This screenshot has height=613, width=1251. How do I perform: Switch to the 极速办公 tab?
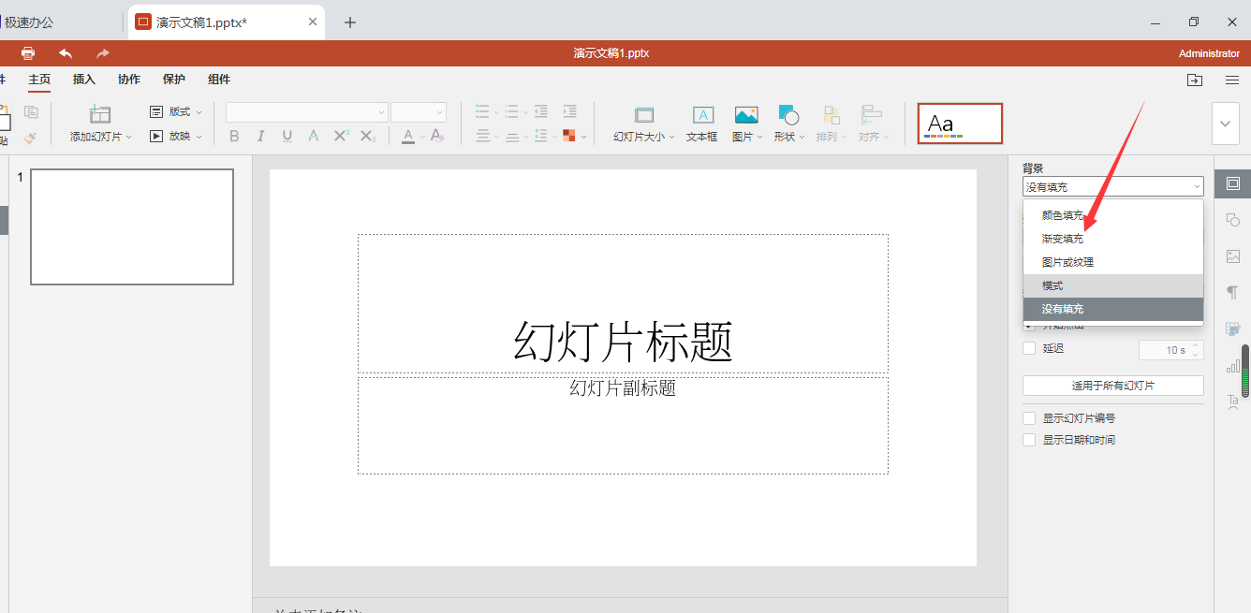58,22
